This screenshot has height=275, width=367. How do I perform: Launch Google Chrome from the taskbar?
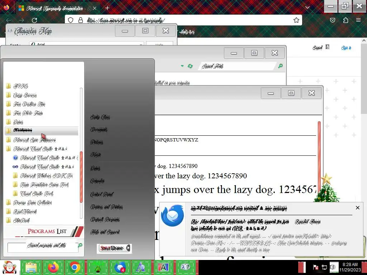point(75,267)
